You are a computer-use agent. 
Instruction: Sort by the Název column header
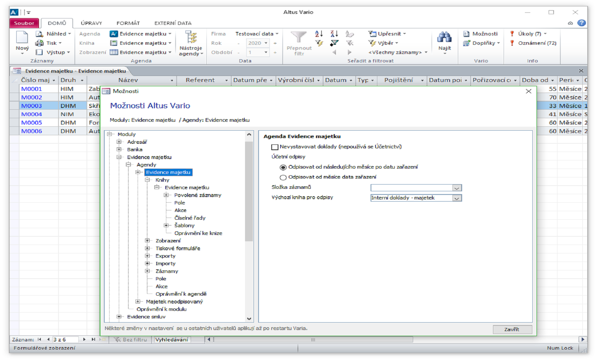128,80
